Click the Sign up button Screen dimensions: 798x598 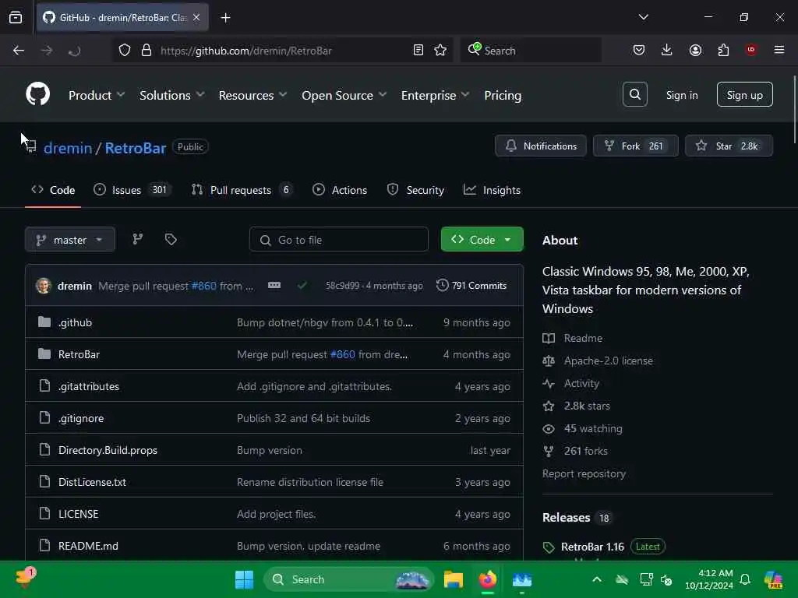[744, 94]
